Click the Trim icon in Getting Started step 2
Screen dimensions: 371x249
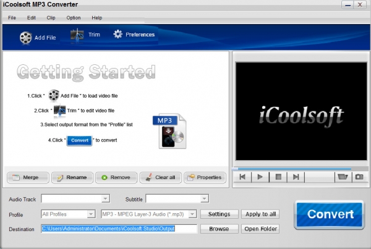(x=59, y=110)
